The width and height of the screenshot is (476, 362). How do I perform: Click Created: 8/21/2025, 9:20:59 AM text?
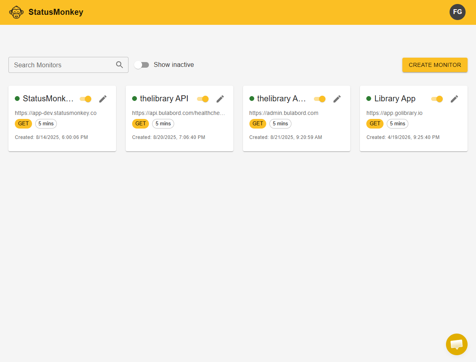(x=286, y=137)
